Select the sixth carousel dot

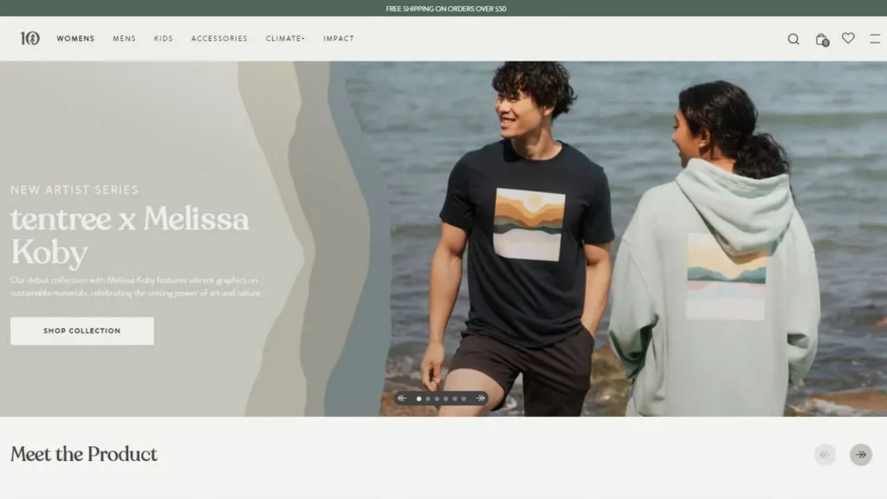[x=464, y=399]
